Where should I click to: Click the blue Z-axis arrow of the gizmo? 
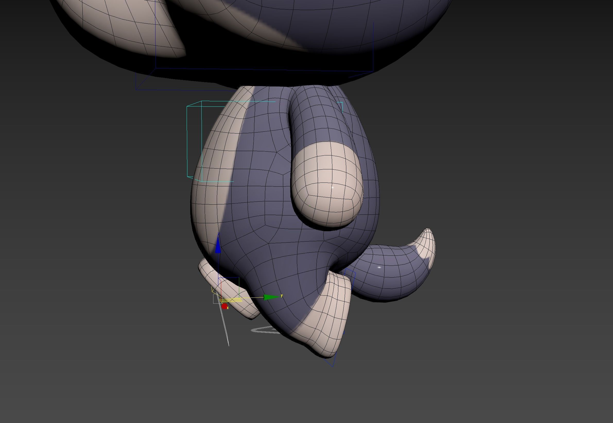point(218,245)
